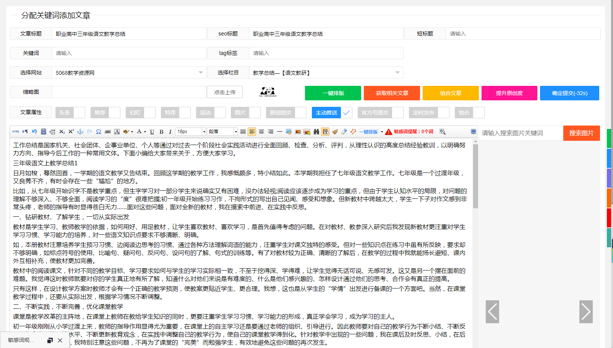Click the 确定提交 submit button
Viewport: 613px width, 348px height.
(569, 93)
